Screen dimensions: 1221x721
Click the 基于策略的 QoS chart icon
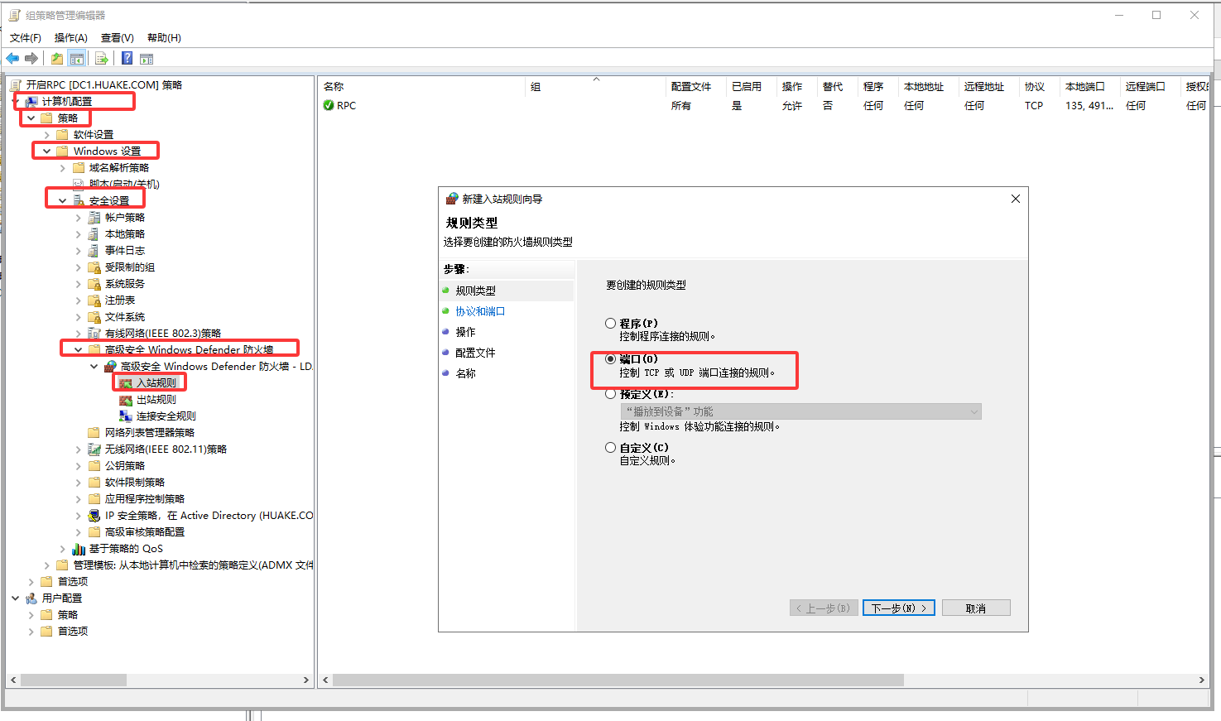point(79,549)
